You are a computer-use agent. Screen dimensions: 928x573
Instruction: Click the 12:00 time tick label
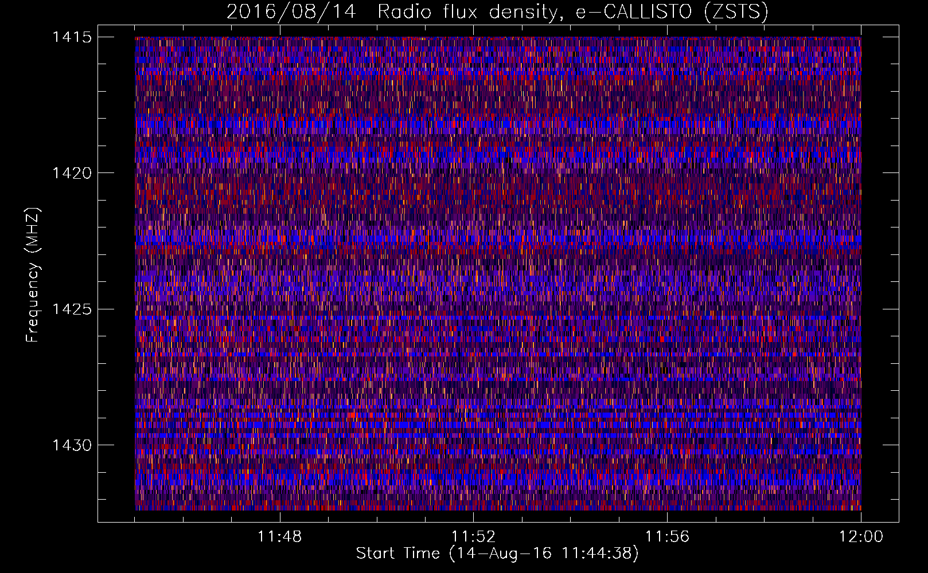click(x=861, y=537)
